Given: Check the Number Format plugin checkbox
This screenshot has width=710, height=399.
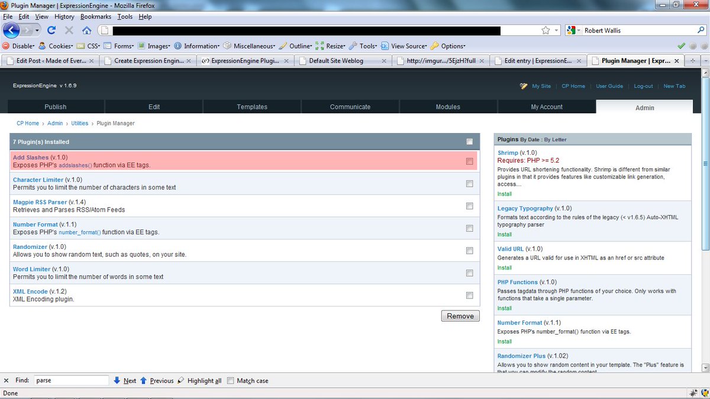Looking at the screenshot, I should 469,228.
